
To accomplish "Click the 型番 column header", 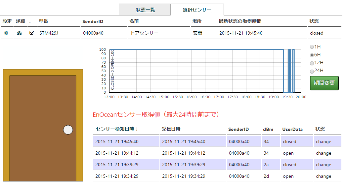I will pyautogui.click(x=44, y=21).
